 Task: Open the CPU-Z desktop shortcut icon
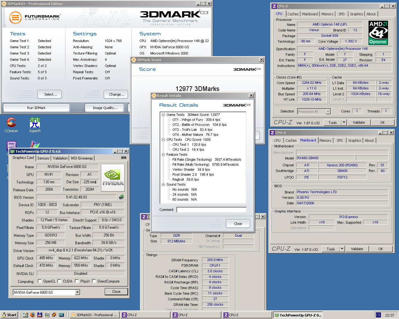[11, 145]
